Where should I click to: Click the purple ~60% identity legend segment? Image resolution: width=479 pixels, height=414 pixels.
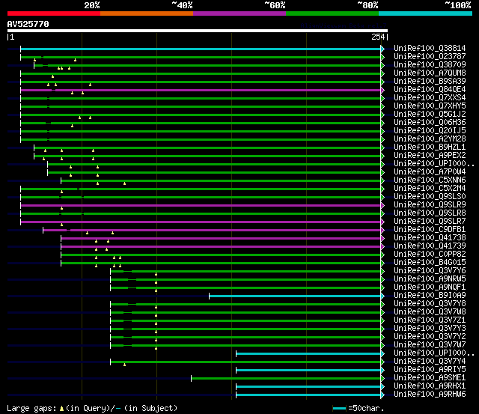click(239, 13)
